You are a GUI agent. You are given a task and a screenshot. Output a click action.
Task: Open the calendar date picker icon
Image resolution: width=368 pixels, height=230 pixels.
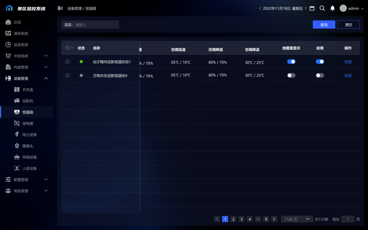312,8
